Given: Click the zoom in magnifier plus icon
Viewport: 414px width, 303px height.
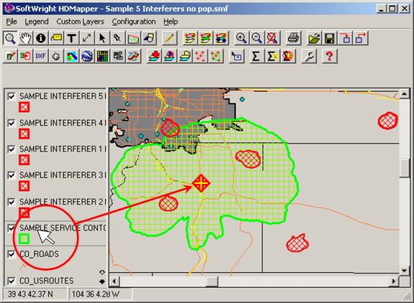Looking at the screenshot, I should 241,38.
